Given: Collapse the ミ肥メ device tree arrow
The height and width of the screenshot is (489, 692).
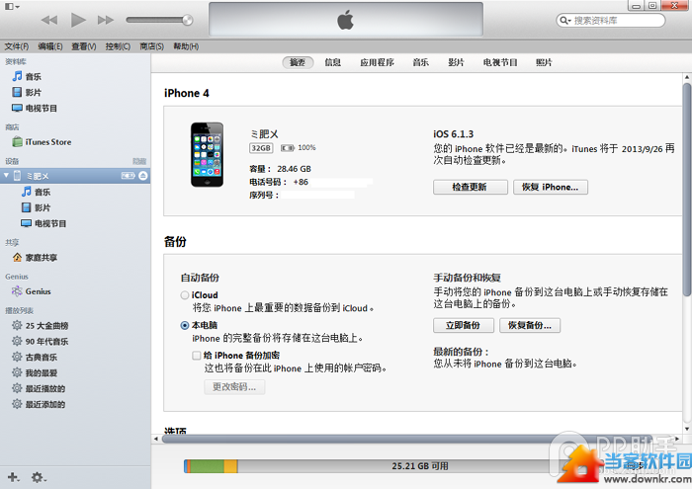Looking at the screenshot, I should 6,176.
